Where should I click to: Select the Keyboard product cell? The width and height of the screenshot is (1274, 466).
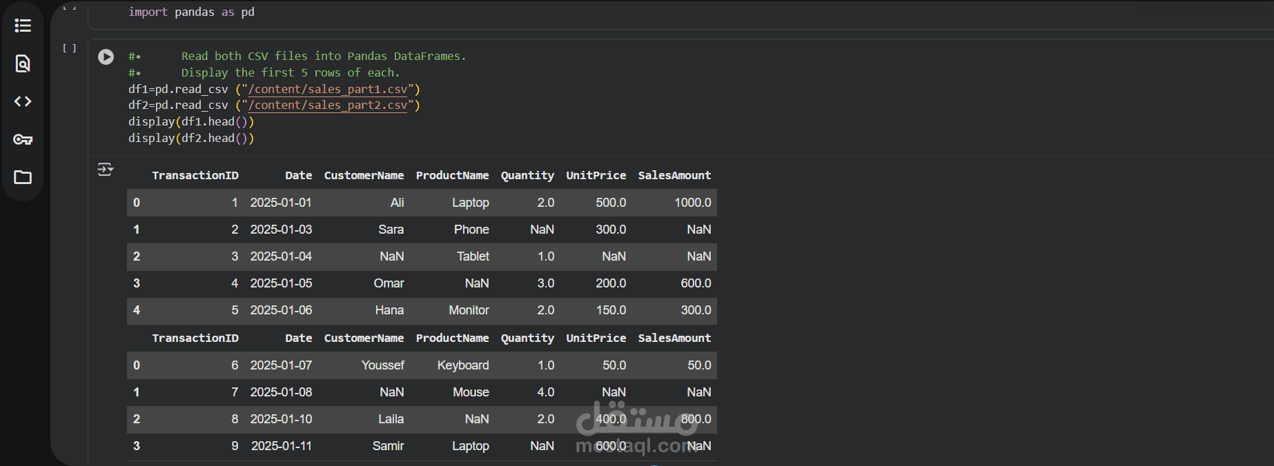[463, 365]
